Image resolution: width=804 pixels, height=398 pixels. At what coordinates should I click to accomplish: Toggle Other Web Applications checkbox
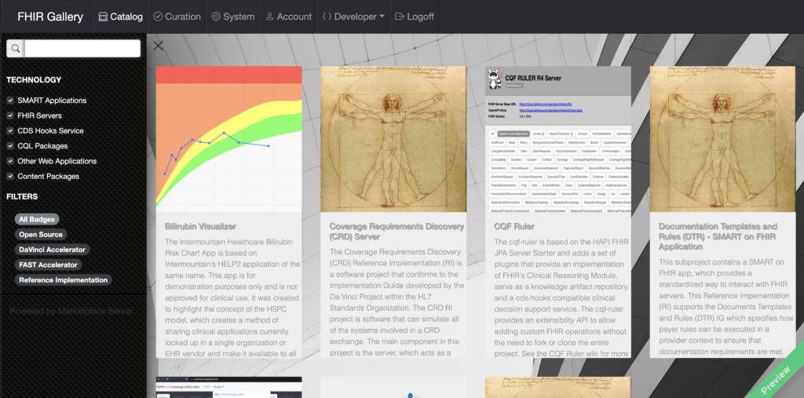click(x=9, y=161)
